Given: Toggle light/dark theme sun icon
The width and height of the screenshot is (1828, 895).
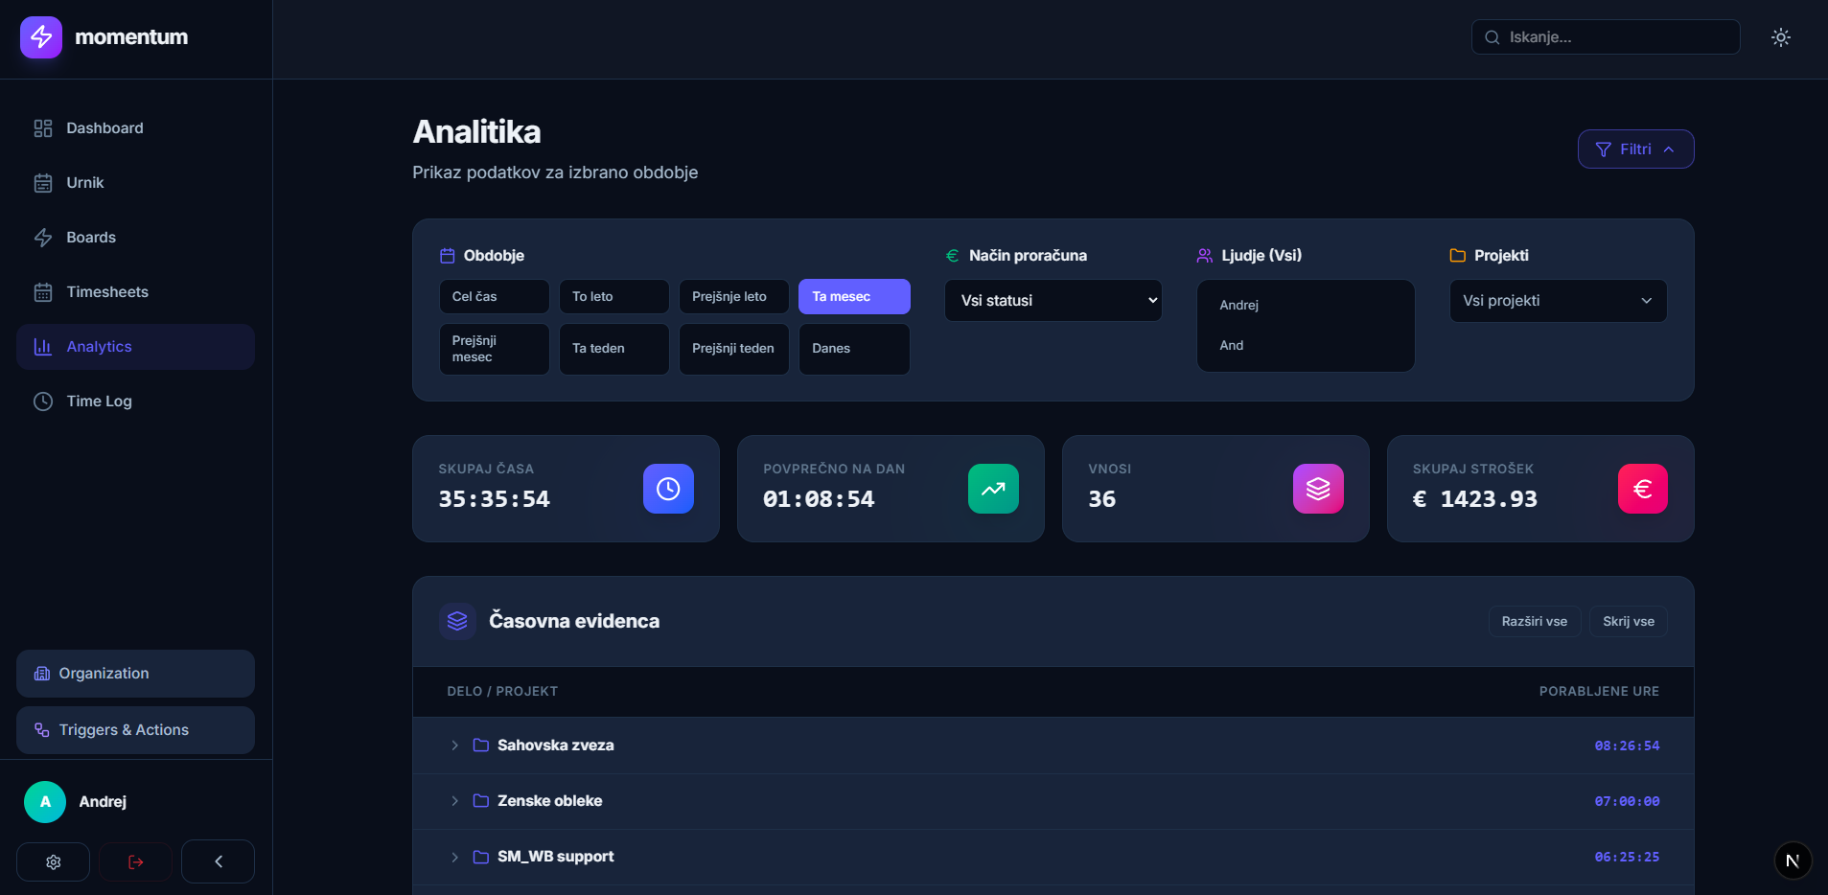Looking at the screenshot, I should coord(1780,37).
